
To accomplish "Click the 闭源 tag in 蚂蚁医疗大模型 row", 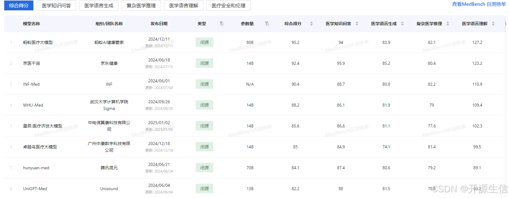I will (205, 42).
